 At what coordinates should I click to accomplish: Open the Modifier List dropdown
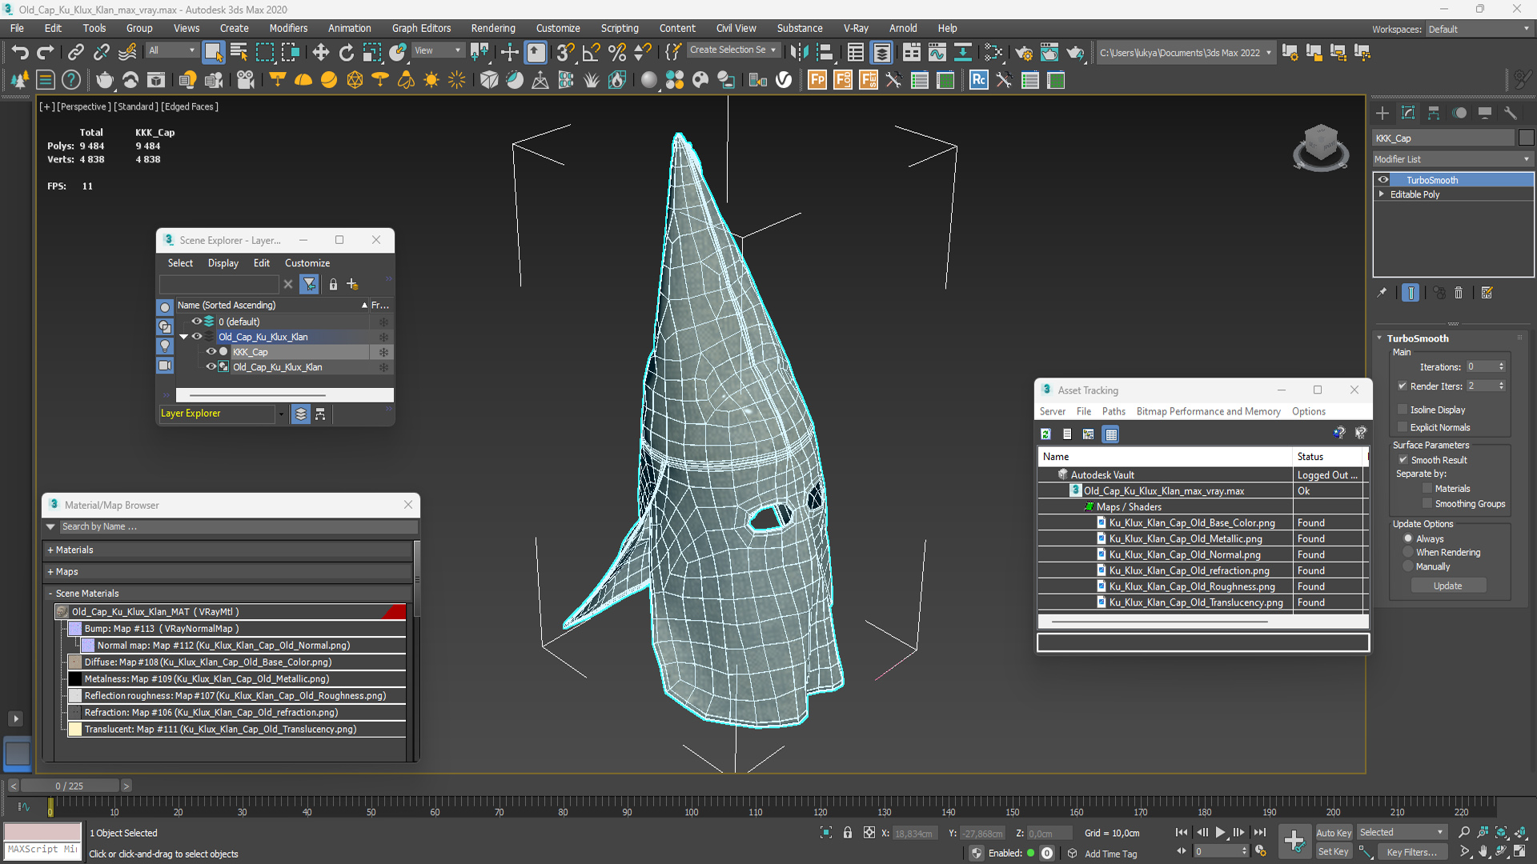(x=1453, y=159)
